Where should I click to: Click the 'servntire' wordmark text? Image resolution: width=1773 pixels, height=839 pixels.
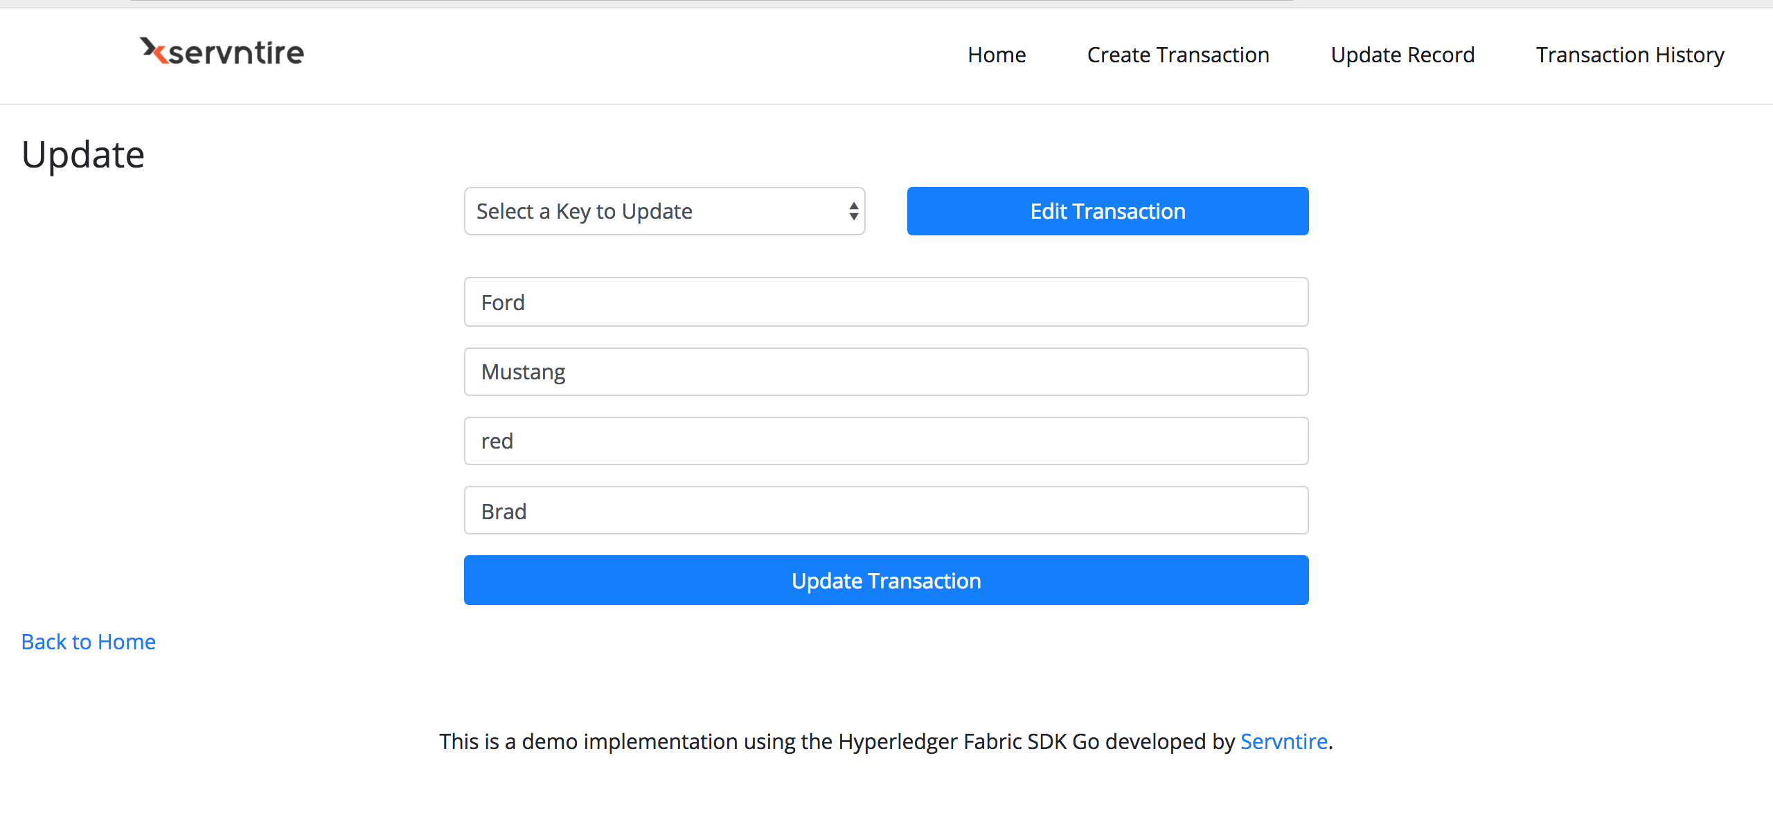coord(236,53)
